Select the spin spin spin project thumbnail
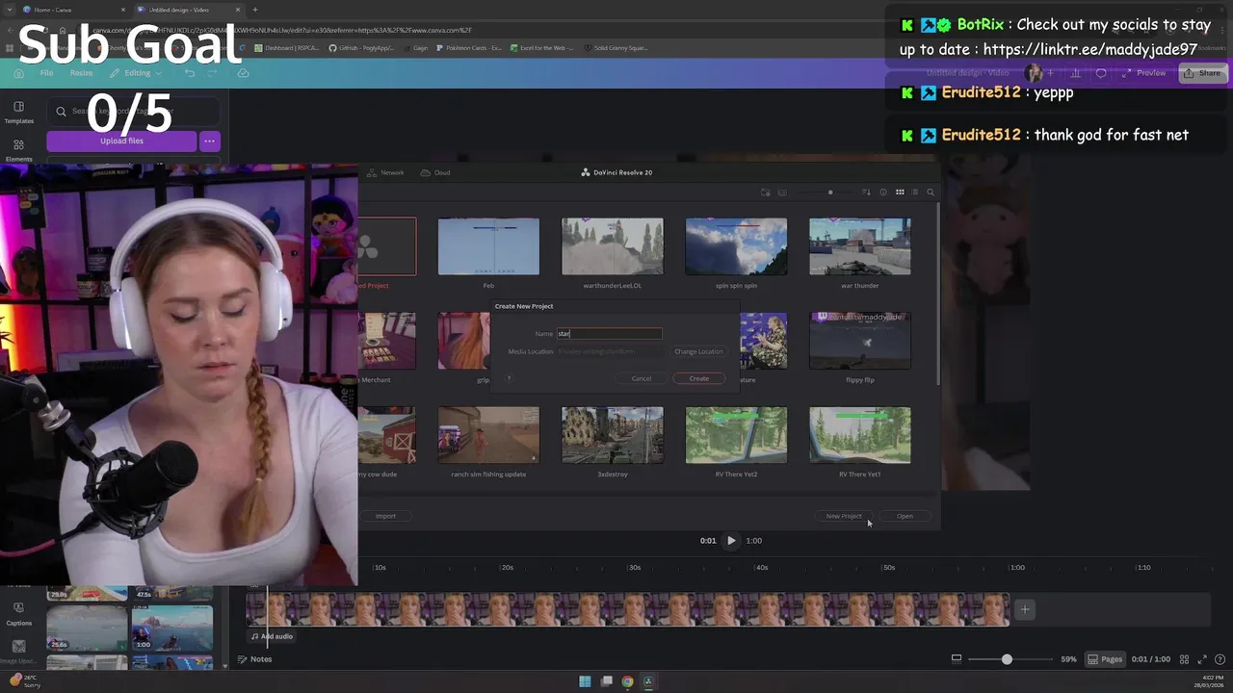Image resolution: width=1233 pixels, height=693 pixels. (x=736, y=246)
